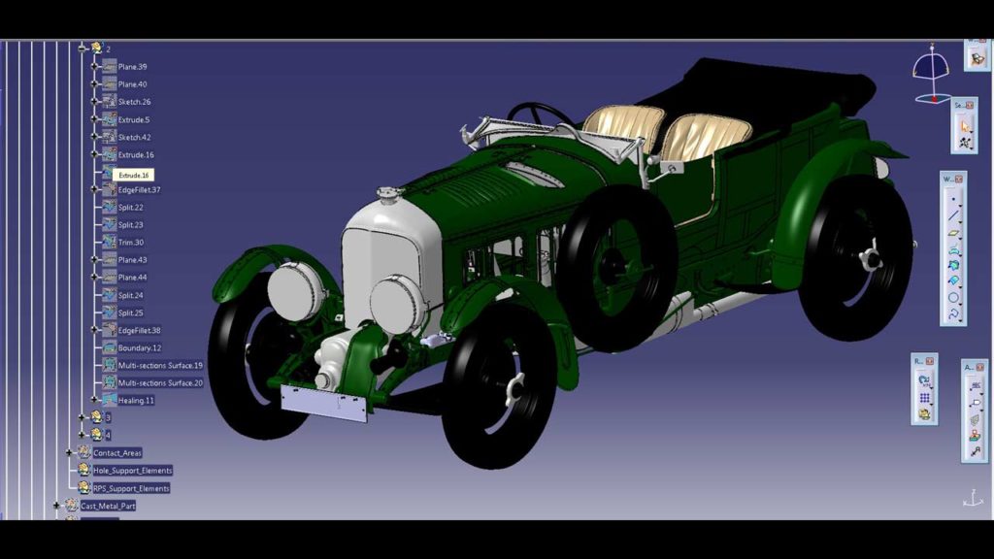The height and width of the screenshot is (559, 994).
Task: Expand tree node 4 in the specification tree
Action: [83, 436]
